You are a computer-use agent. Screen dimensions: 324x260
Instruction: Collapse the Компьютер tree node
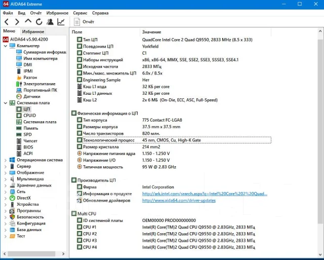pos(6,46)
